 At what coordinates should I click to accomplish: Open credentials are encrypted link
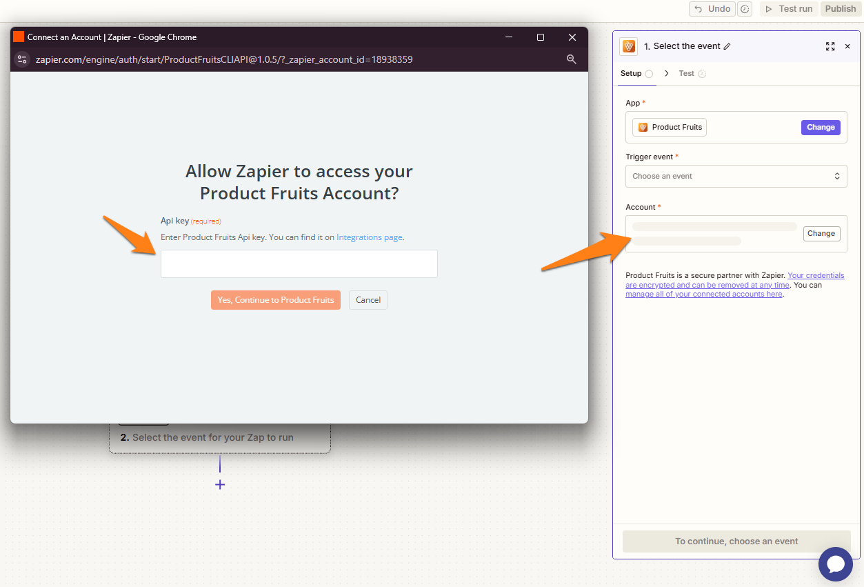735,280
